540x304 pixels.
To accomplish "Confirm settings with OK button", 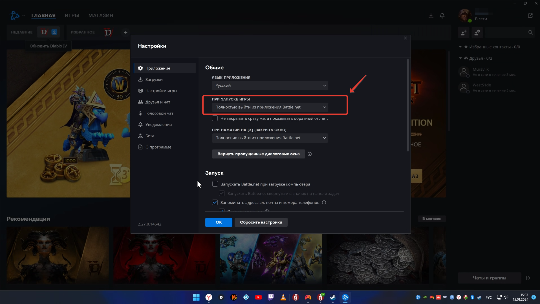I will [219, 222].
